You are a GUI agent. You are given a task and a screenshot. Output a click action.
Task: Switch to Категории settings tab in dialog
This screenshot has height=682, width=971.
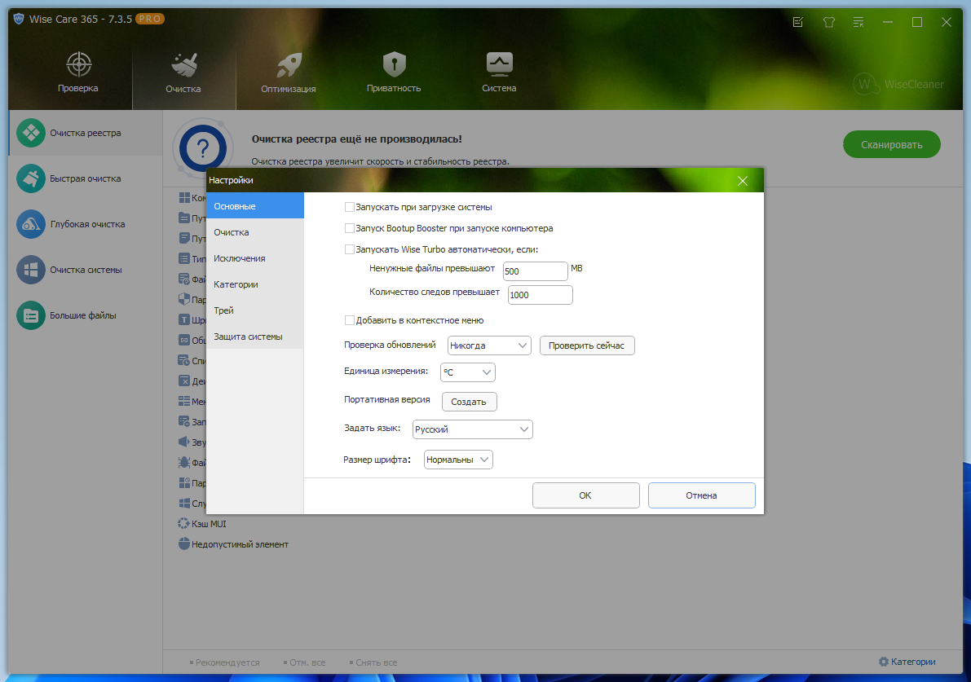(x=255, y=284)
